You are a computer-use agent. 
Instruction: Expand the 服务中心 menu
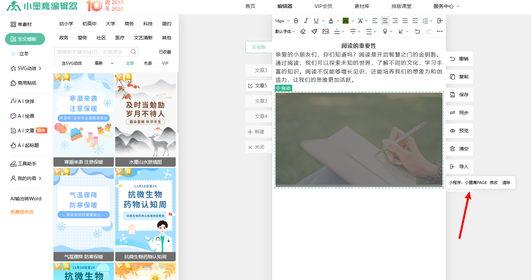click(x=446, y=6)
